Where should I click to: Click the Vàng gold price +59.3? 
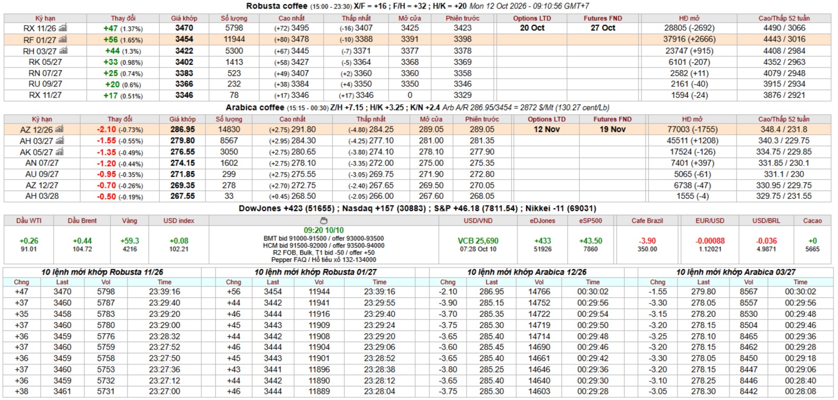tap(130, 241)
